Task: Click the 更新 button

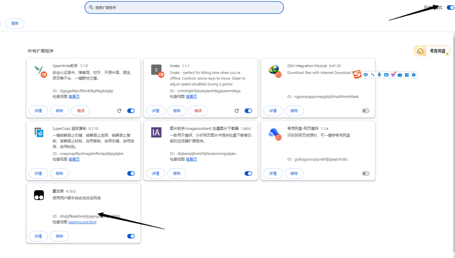Action: click(x=15, y=23)
